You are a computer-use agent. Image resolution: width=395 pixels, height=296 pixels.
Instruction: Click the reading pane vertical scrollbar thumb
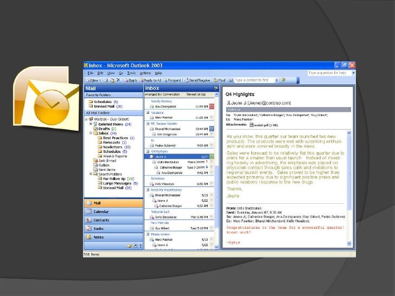point(349,172)
